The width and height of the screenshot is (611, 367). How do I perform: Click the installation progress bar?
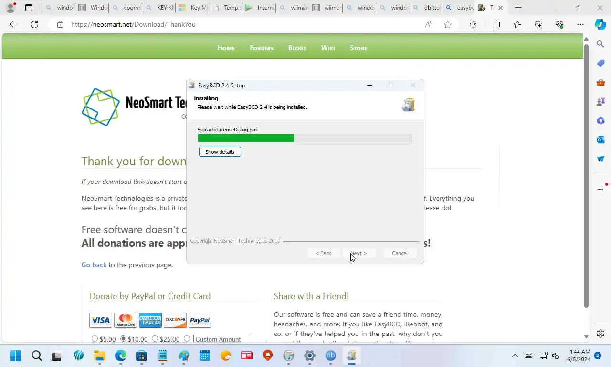point(305,138)
